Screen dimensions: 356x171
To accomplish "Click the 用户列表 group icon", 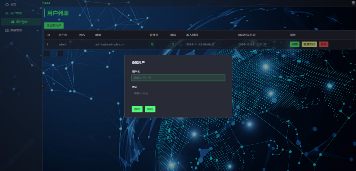I will pyautogui.click(x=13, y=22).
